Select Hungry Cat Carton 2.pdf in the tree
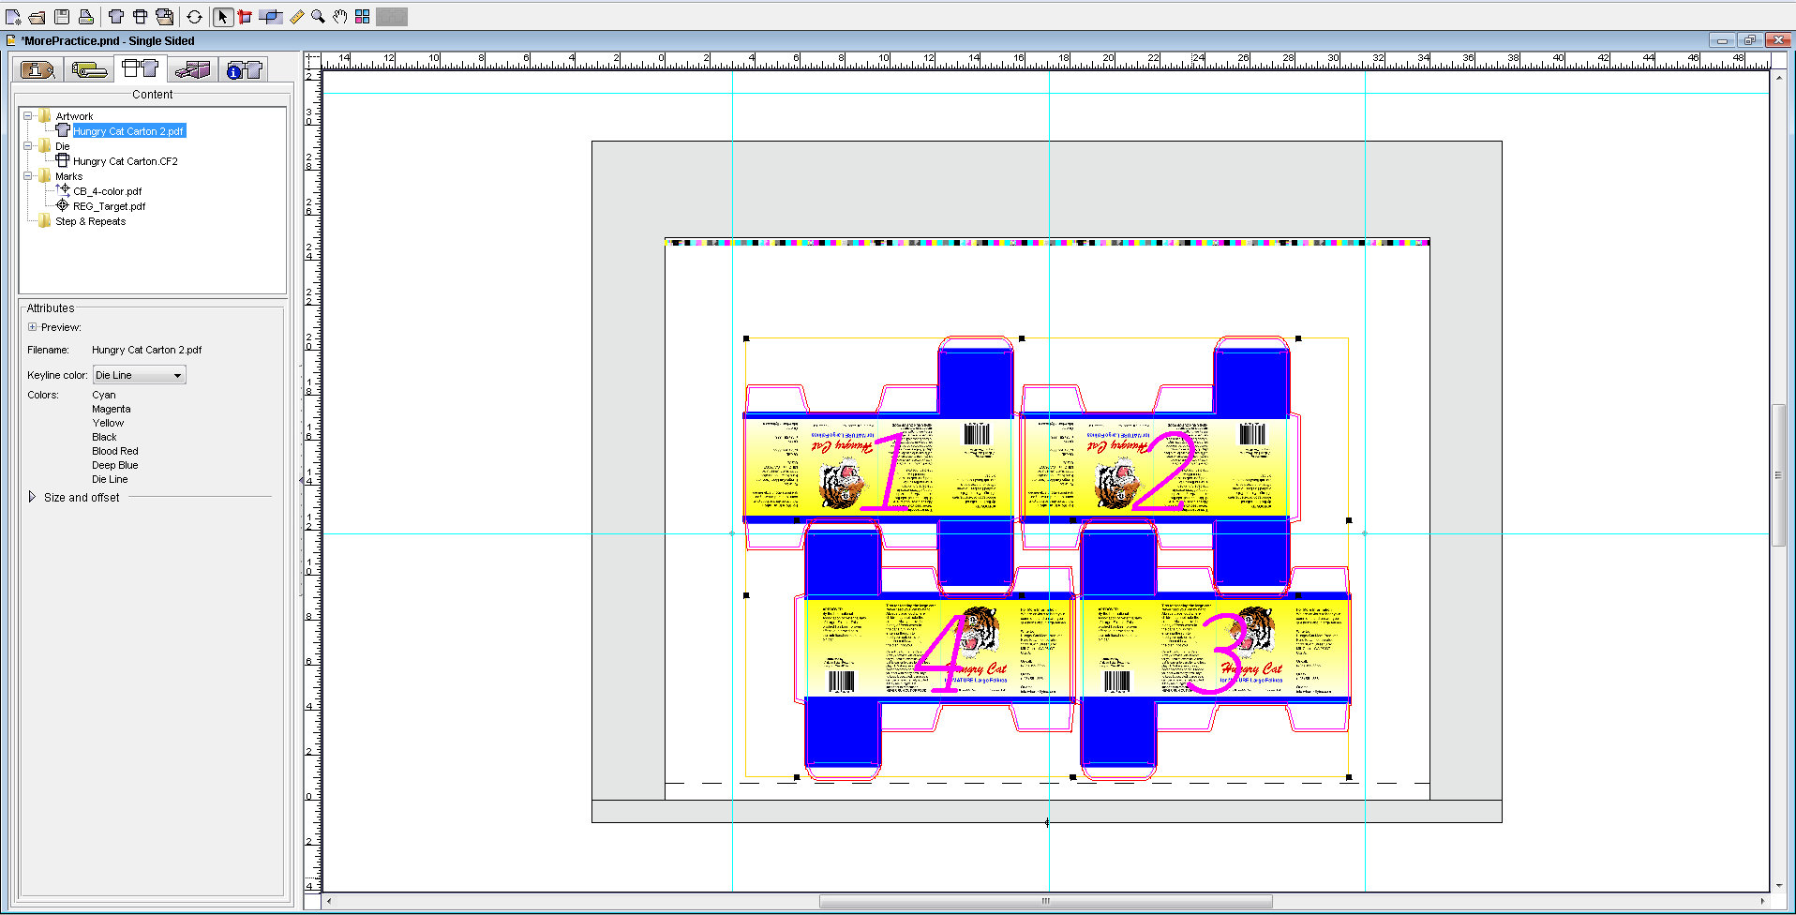Viewport: 1796px width, 915px height. pyautogui.click(x=128, y=131)
